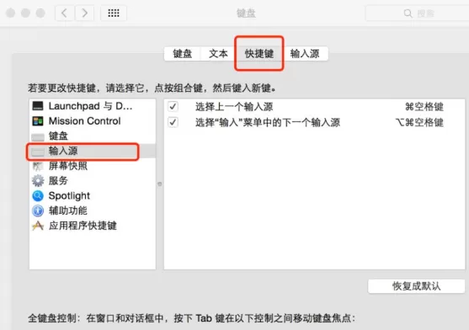Click the back navigation arrow

click(x=64, y=13)
